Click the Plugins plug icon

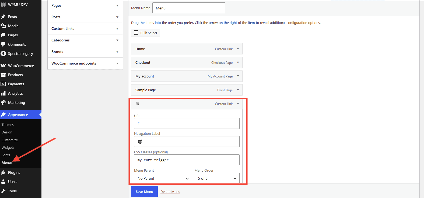[x=3, y=172]
